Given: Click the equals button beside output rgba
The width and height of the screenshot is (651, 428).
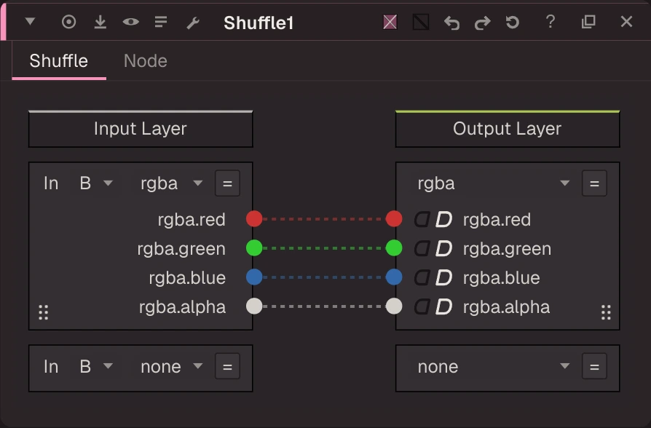Looking at the screenshot, I should pos(594,183).
